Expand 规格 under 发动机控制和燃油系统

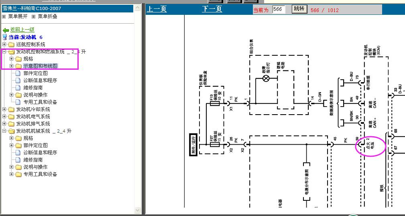tap(11, 59)
